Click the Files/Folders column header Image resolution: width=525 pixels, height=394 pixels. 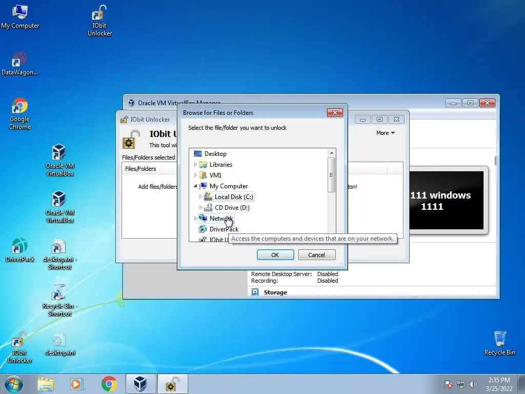click(150, 169)
